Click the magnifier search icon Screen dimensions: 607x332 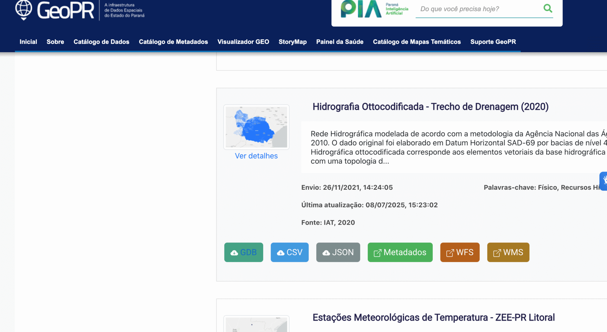coord(548,8)
